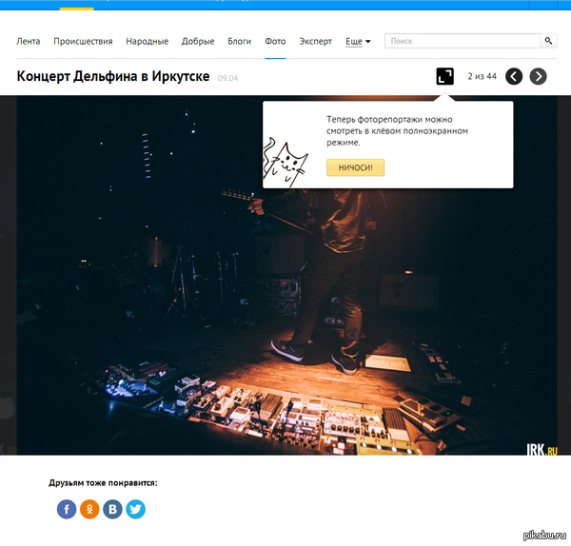This screenshot has width=571, height=546.
Task: Select the Фото tab
Action: [275, 41]
